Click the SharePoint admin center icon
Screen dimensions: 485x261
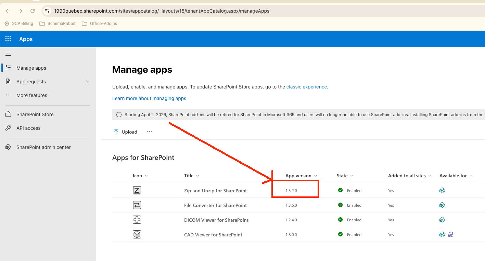[x=9, y=147]
